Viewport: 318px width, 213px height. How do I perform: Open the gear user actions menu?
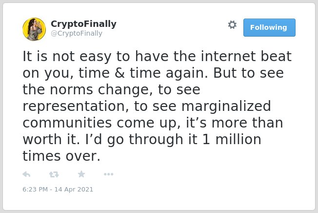[x=232, y=25]
